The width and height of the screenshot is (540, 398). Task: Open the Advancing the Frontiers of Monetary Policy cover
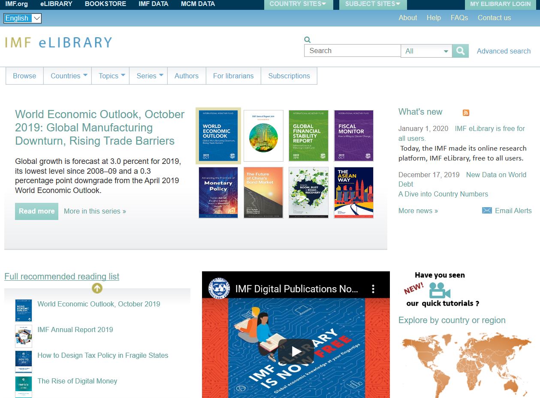click(218, 193)
